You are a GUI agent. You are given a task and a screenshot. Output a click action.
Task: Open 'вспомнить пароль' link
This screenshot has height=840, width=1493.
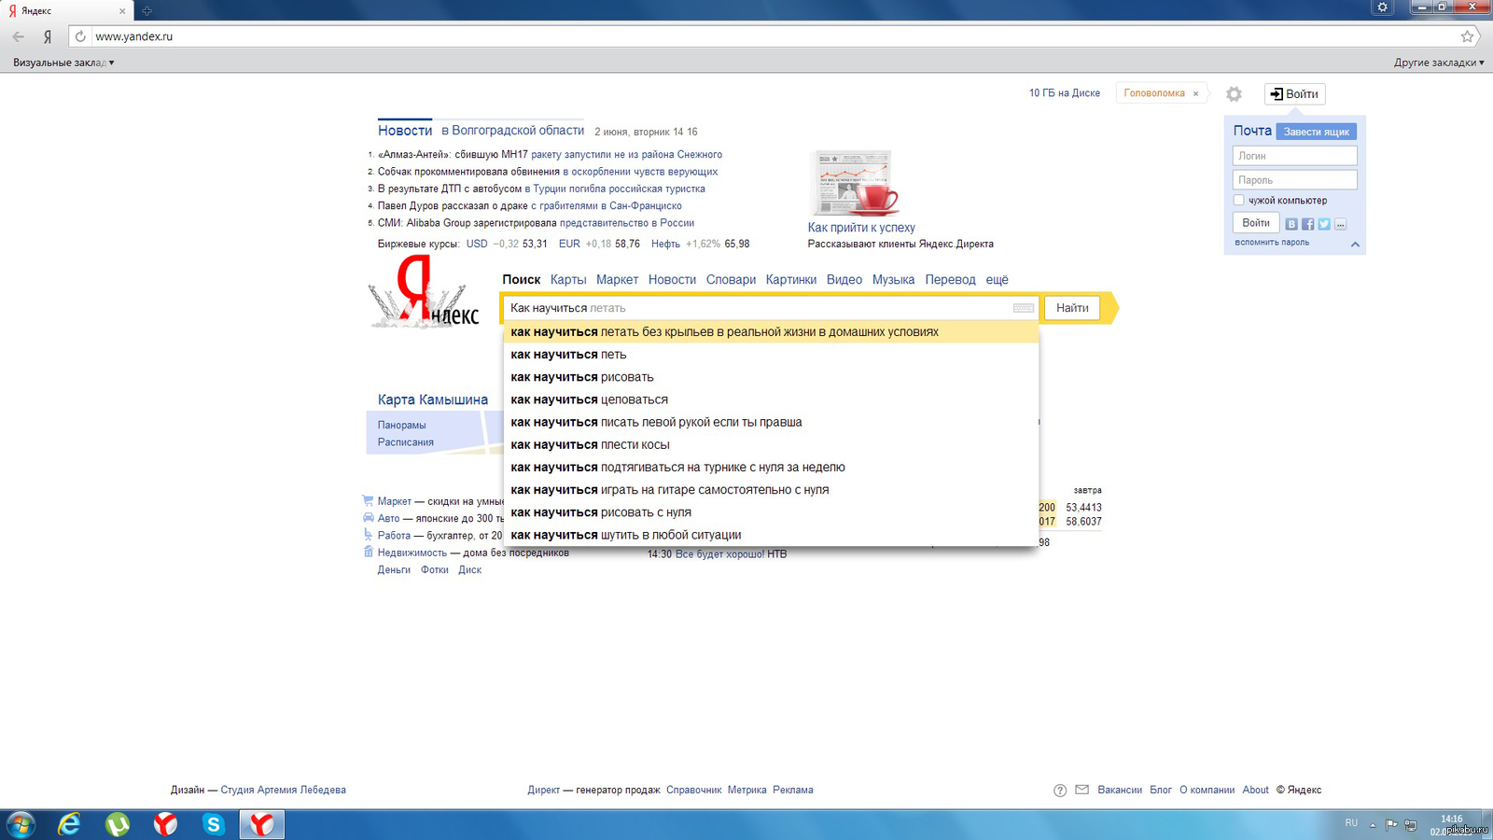(x=1271, y=243)
